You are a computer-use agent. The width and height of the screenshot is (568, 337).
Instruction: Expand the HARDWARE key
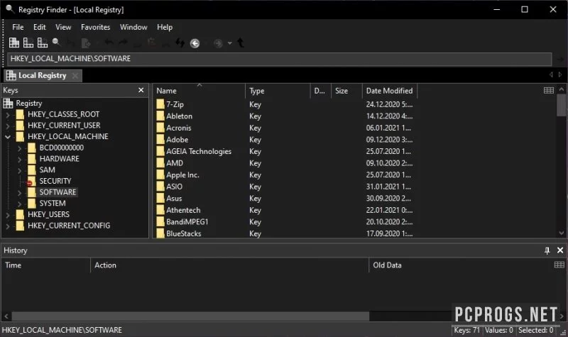pyautogui.click(x=20, y=159)
